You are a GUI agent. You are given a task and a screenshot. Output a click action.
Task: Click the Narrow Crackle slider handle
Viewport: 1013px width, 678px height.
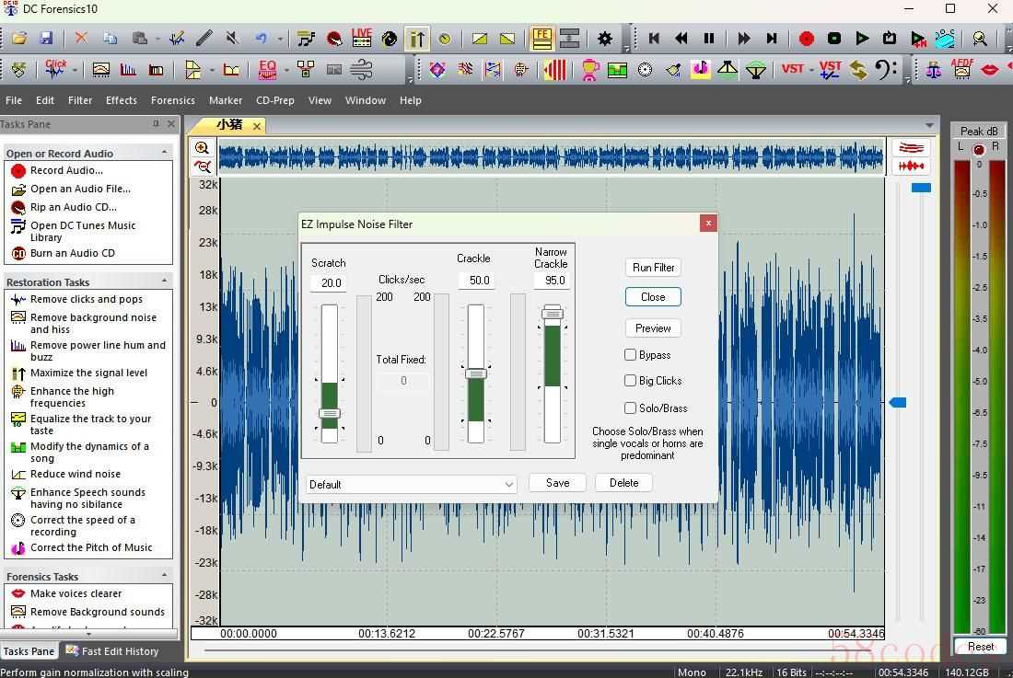(x=553, y=315)
